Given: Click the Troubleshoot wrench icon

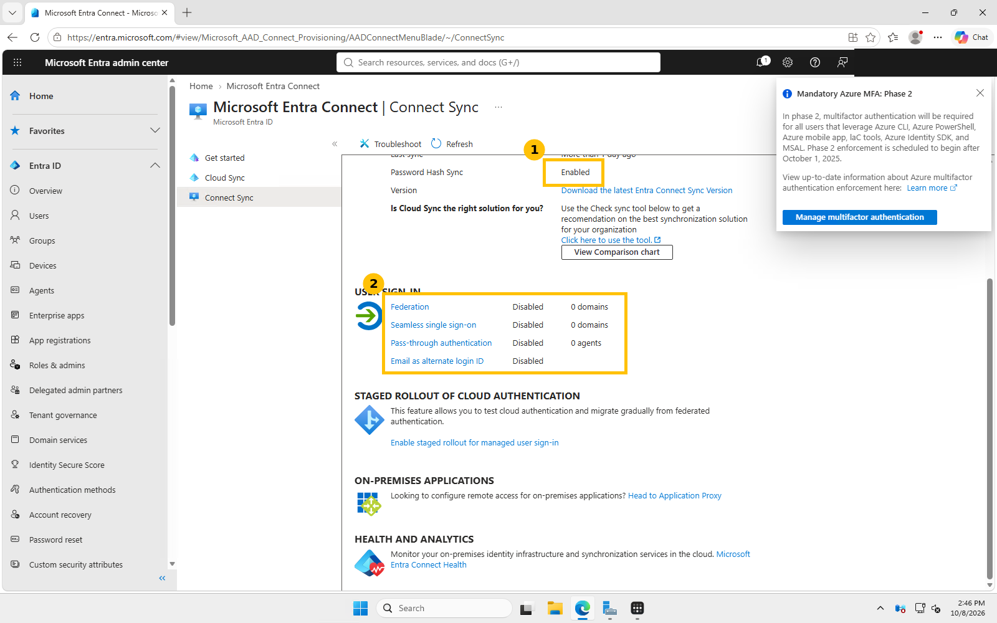Looking at the screenshot, I should coord(365,144).
